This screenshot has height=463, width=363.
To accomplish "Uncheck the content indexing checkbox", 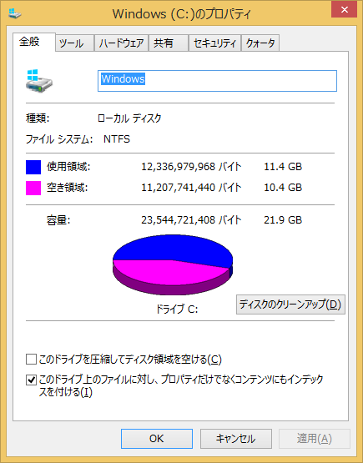I will [32, 380].
